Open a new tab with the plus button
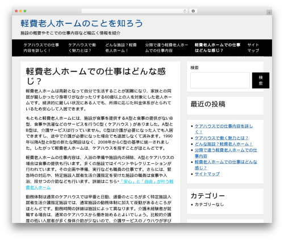Image resolution: width=284 pixels, height=240 pixels. click(x=269, y=12)
